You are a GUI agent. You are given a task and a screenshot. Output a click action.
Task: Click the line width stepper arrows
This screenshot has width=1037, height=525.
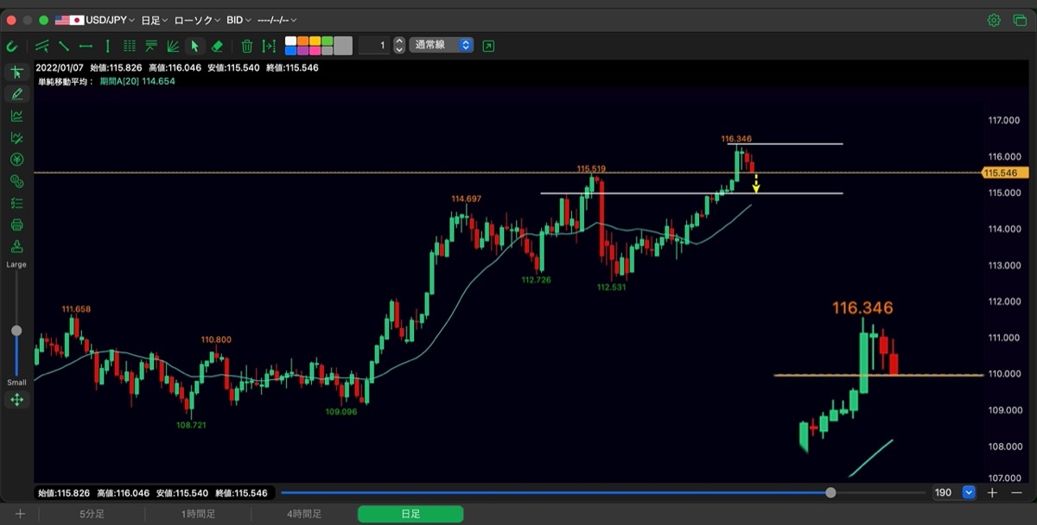(399, 45)
